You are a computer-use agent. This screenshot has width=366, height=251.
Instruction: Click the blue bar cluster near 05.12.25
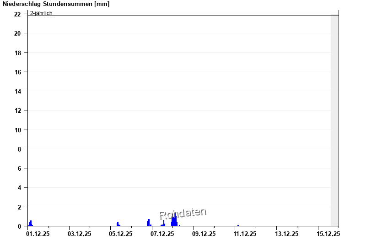(118, 224)
